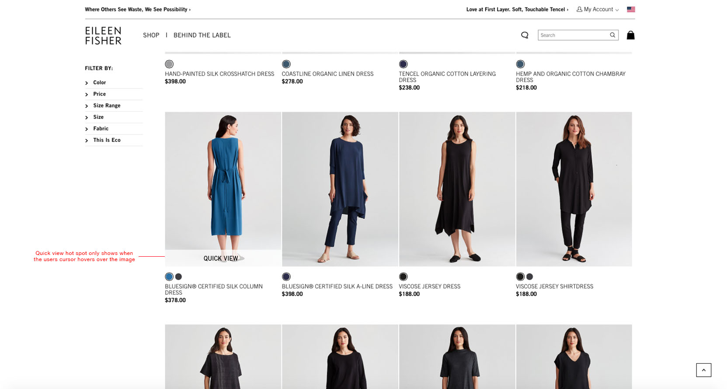The width and height of the screenshot is (727, 389).
Task: Select dark gray swatch for Viscose Jersey Shirtdress
Action: point(529,277)
